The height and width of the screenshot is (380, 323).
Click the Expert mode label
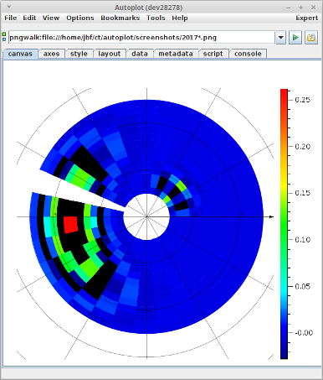click(307, 18)
